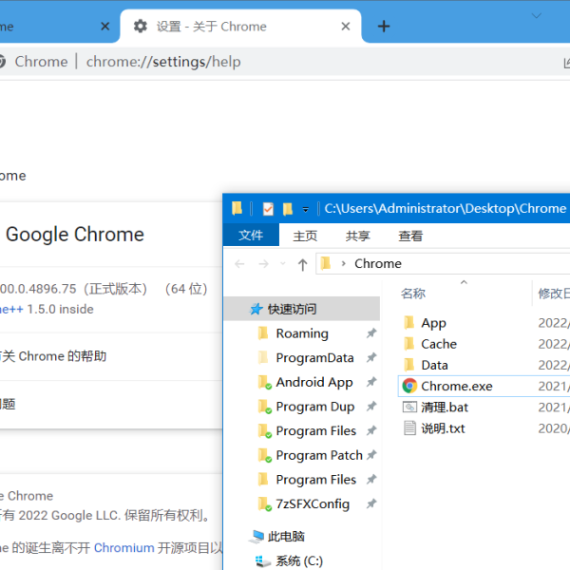The height and width of the screenshot is (570, 570).
Task: Click the Cache folder icon
Action: point(408,343)
